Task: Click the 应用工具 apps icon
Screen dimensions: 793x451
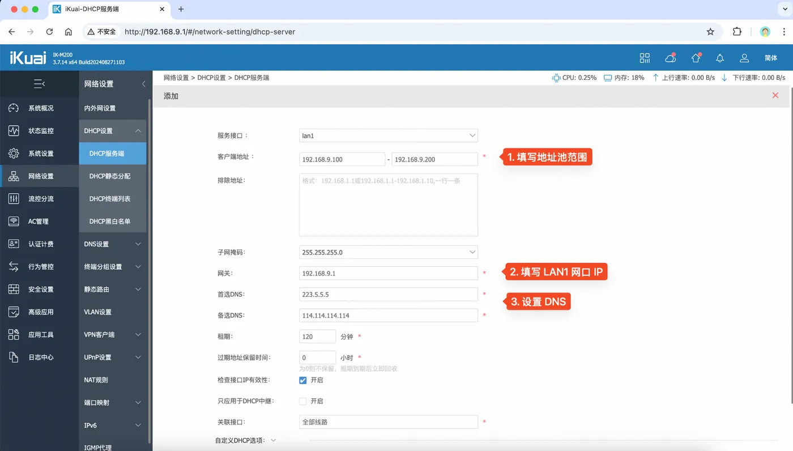Action: [x=14, y=335]
